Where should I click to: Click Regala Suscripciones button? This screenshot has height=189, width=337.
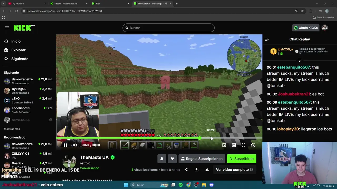202,159
